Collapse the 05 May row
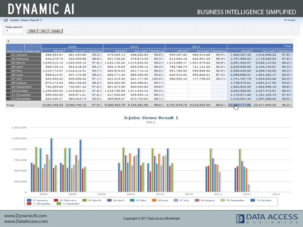This screenshot has width=303, height=227. (x=8, y=71)
